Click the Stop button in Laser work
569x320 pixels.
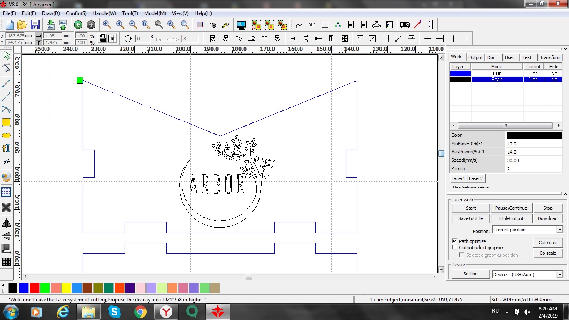[548, 208]
